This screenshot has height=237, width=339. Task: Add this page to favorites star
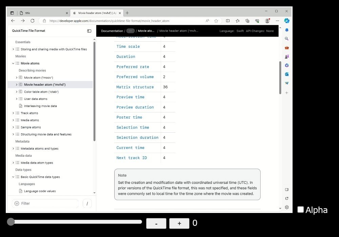(x=216, y=21)
